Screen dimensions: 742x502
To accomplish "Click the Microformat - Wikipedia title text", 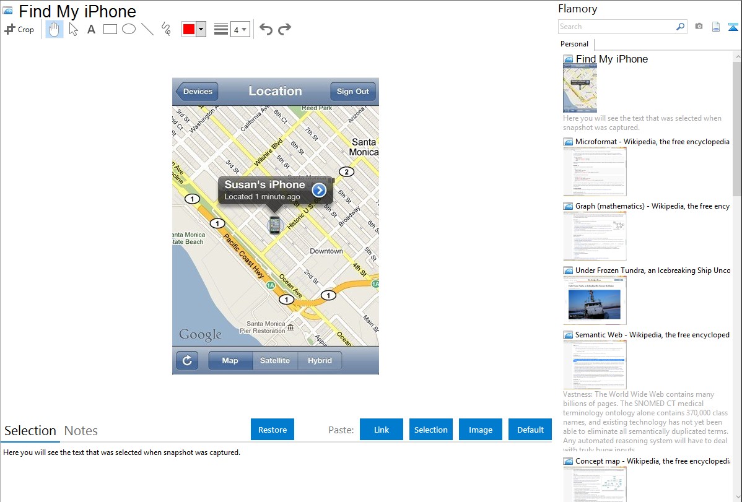I will [652, 142].
